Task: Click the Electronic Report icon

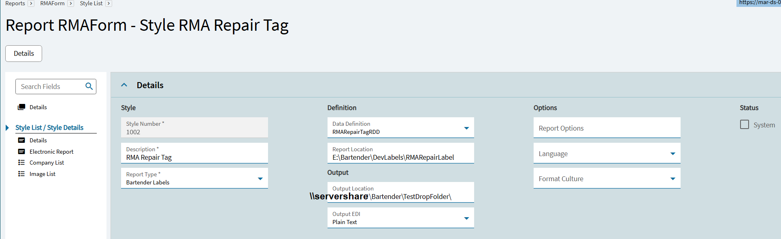Action: click(21, 152)
